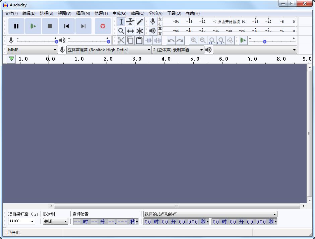This screenshot has height=239, width=315.
Task: Open the 轨道 (Tracks) menu
Action: click(x=101, y=13)
